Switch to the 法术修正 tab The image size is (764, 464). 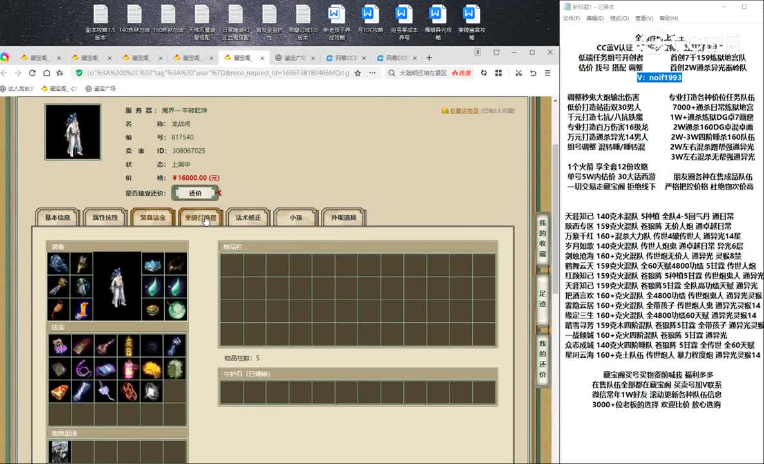(x=249, y=217)
